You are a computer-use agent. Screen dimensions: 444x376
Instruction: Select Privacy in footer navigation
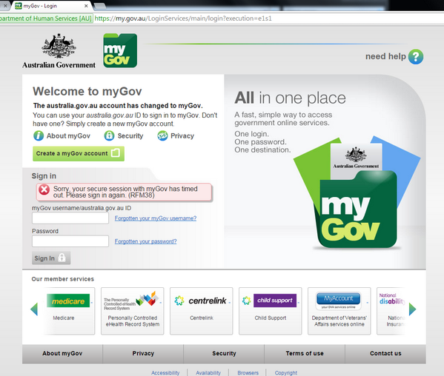143,353
